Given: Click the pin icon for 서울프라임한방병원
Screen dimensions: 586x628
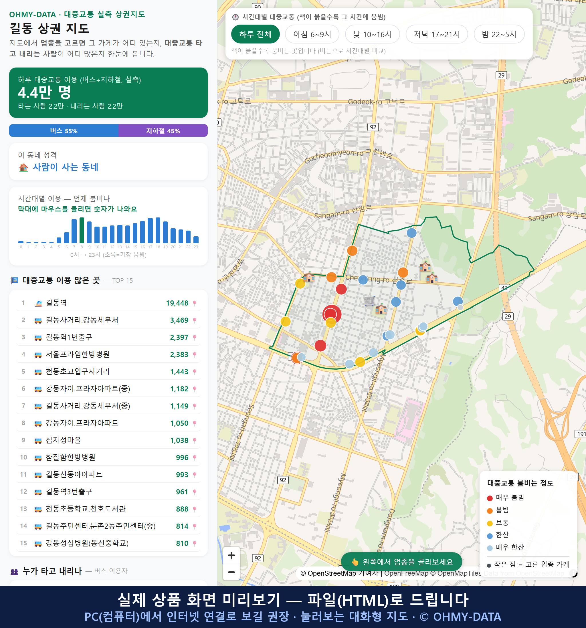Looking at the screenshot, I should 195,355.
